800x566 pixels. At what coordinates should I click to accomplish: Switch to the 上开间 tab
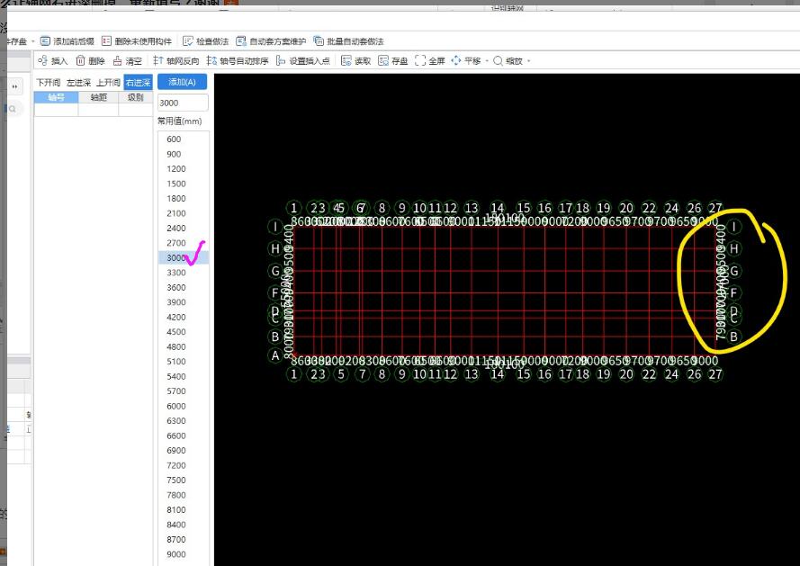108,83
